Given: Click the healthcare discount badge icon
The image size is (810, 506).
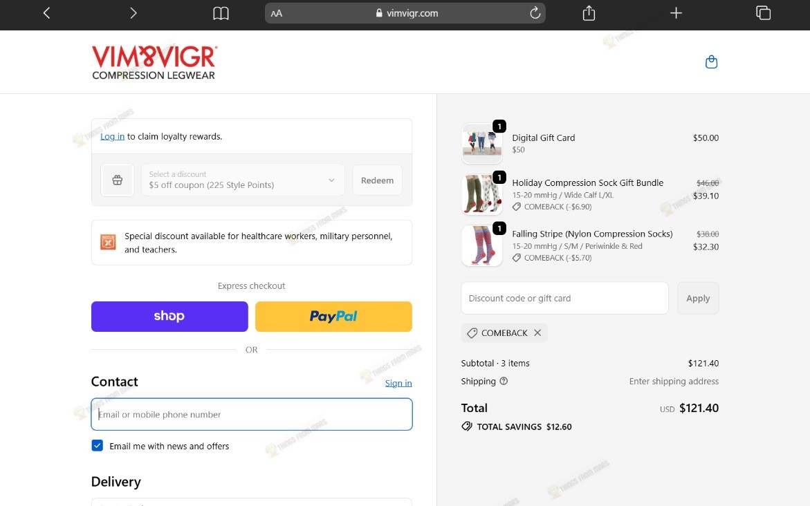Looking at the screenshot, I should [108, 242].
